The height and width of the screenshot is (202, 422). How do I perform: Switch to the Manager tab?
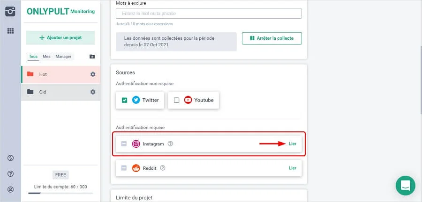coord(63,57)
